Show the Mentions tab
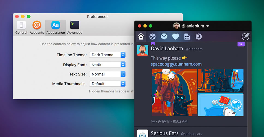The width and height of the screenshot is (264, 137). tap(152, 36)
